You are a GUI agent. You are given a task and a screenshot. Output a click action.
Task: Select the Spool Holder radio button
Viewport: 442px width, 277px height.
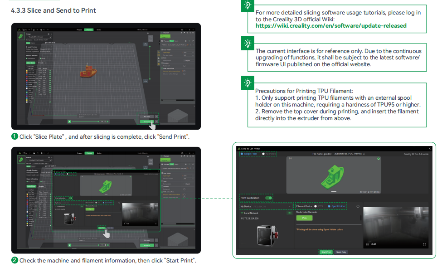[x=330, y=206]
